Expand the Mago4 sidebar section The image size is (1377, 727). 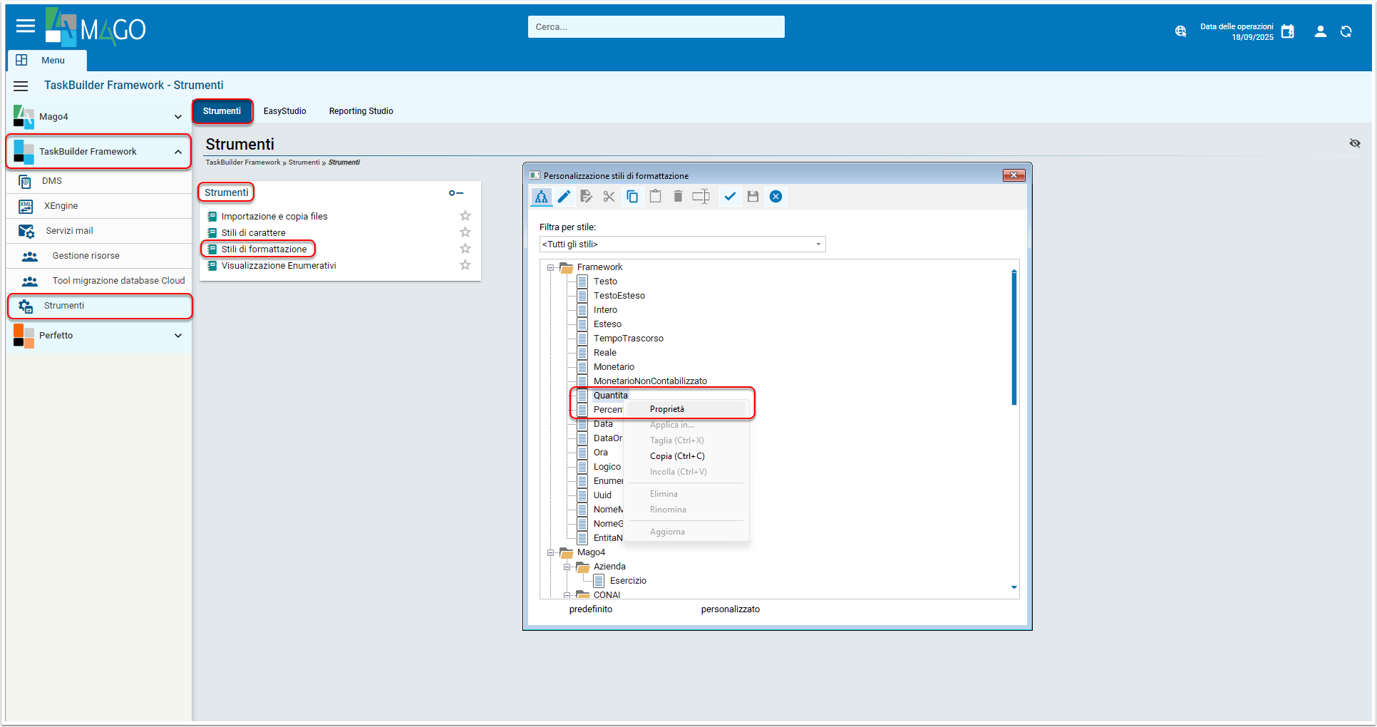(178, 117)
